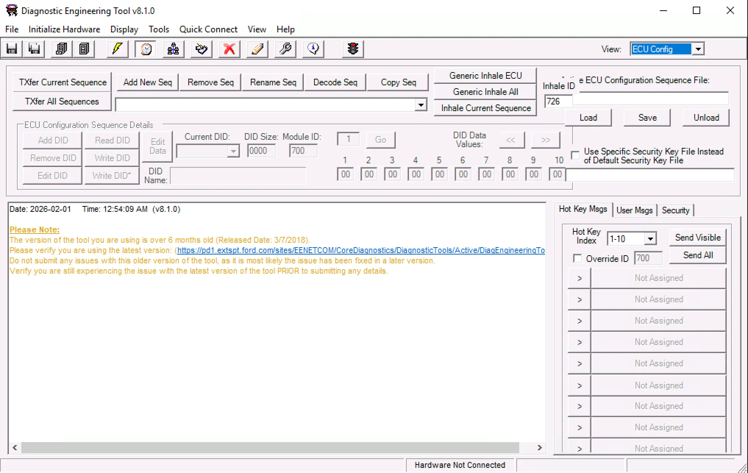Click the pencil edit toolbar icon

(257, 49)
